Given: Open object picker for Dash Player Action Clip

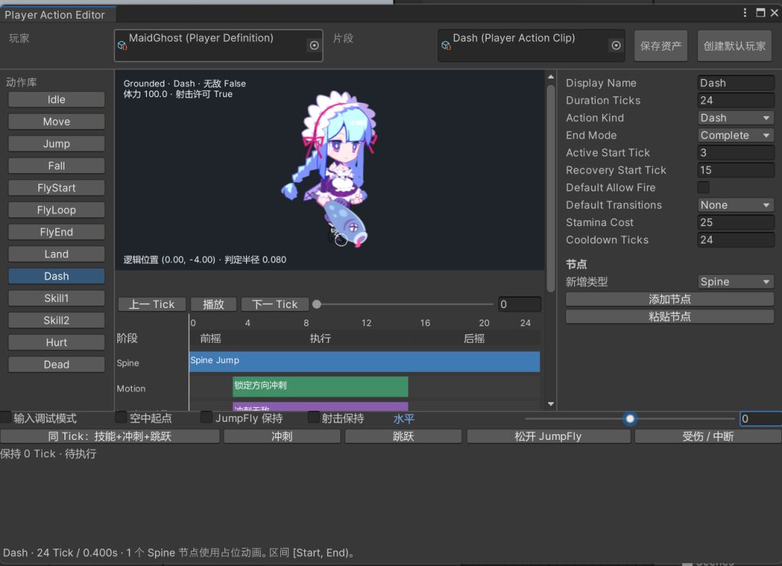Looking at the screenshot, I should pos(616,46).
